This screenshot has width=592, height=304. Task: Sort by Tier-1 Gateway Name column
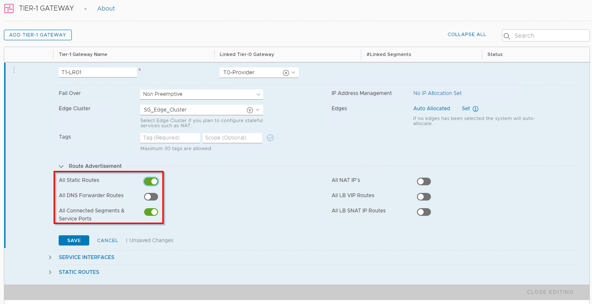pos(83,54)
